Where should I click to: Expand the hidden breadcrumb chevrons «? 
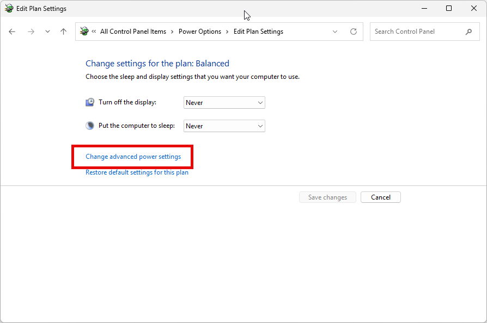94,32
